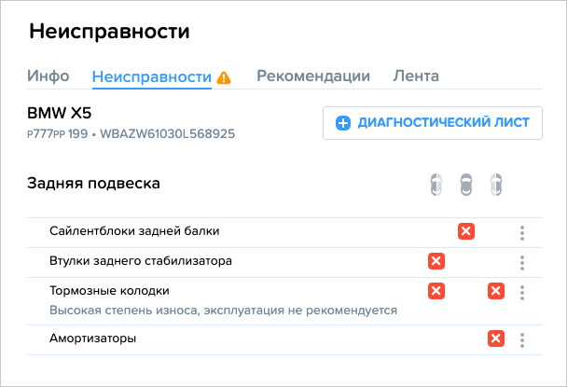The width and height of the screenshot is (567, 387).
Task: Toggle the red X for Втулки заднего стабилизатора
Action: pos(436,261)
